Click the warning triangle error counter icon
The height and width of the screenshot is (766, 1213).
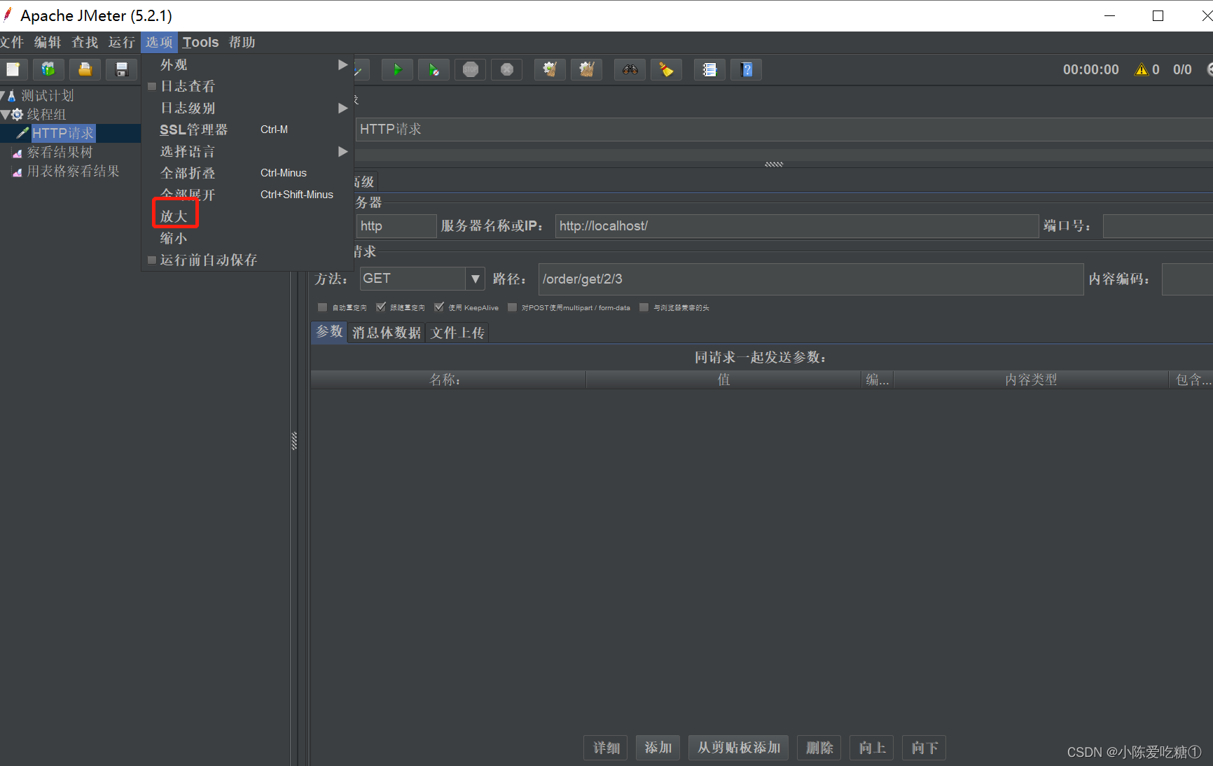point(1142,69)
